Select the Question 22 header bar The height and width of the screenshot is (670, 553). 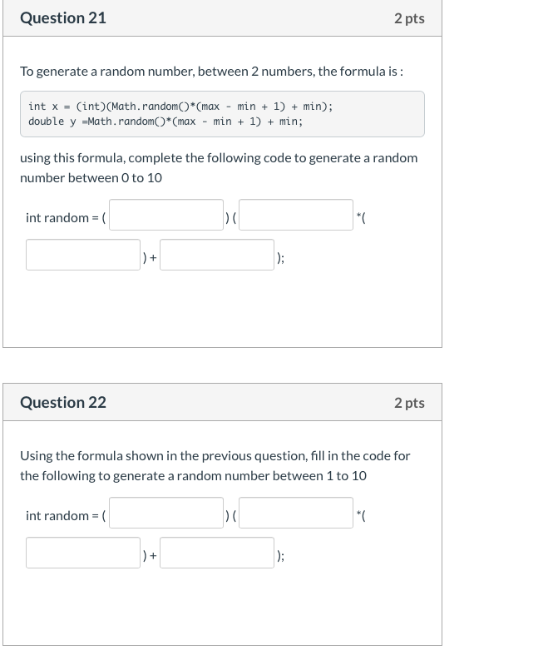pyautogui.click(x=220, y=402)
